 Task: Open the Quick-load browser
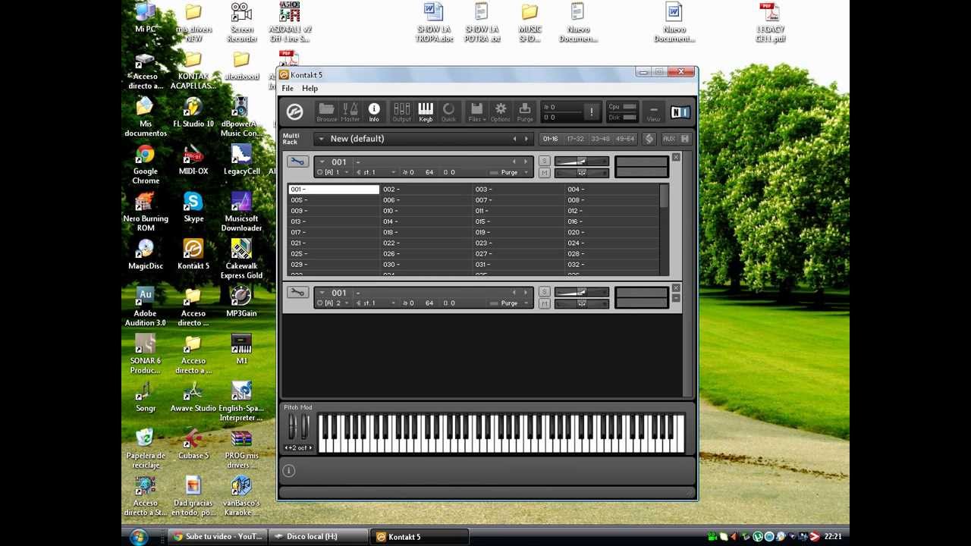pos(448,112)
